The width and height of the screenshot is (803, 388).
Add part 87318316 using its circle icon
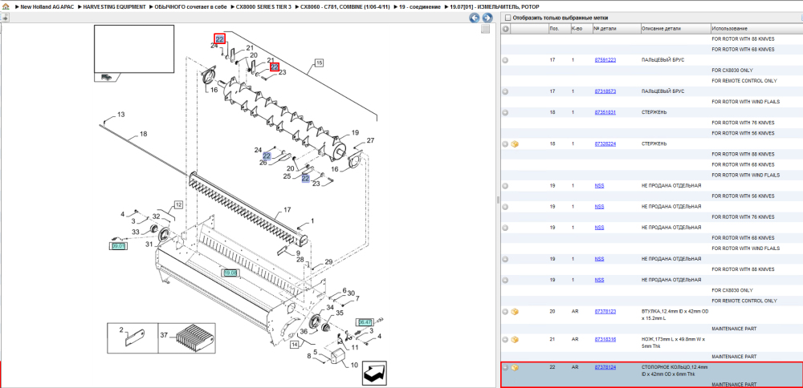pos(505,339)
